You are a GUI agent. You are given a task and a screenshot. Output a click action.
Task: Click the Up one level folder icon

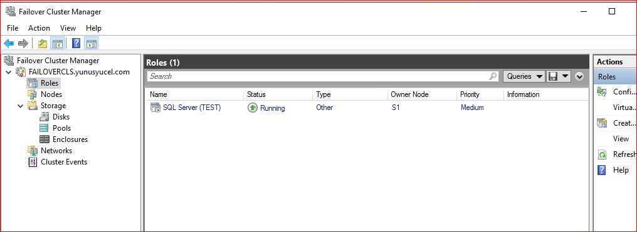[x=42, y=43]
